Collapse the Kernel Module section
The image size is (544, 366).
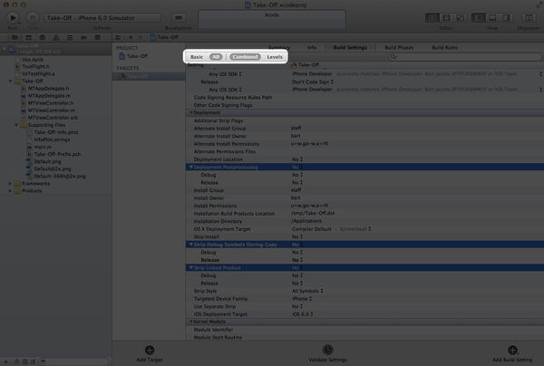[x=190, y=322]
